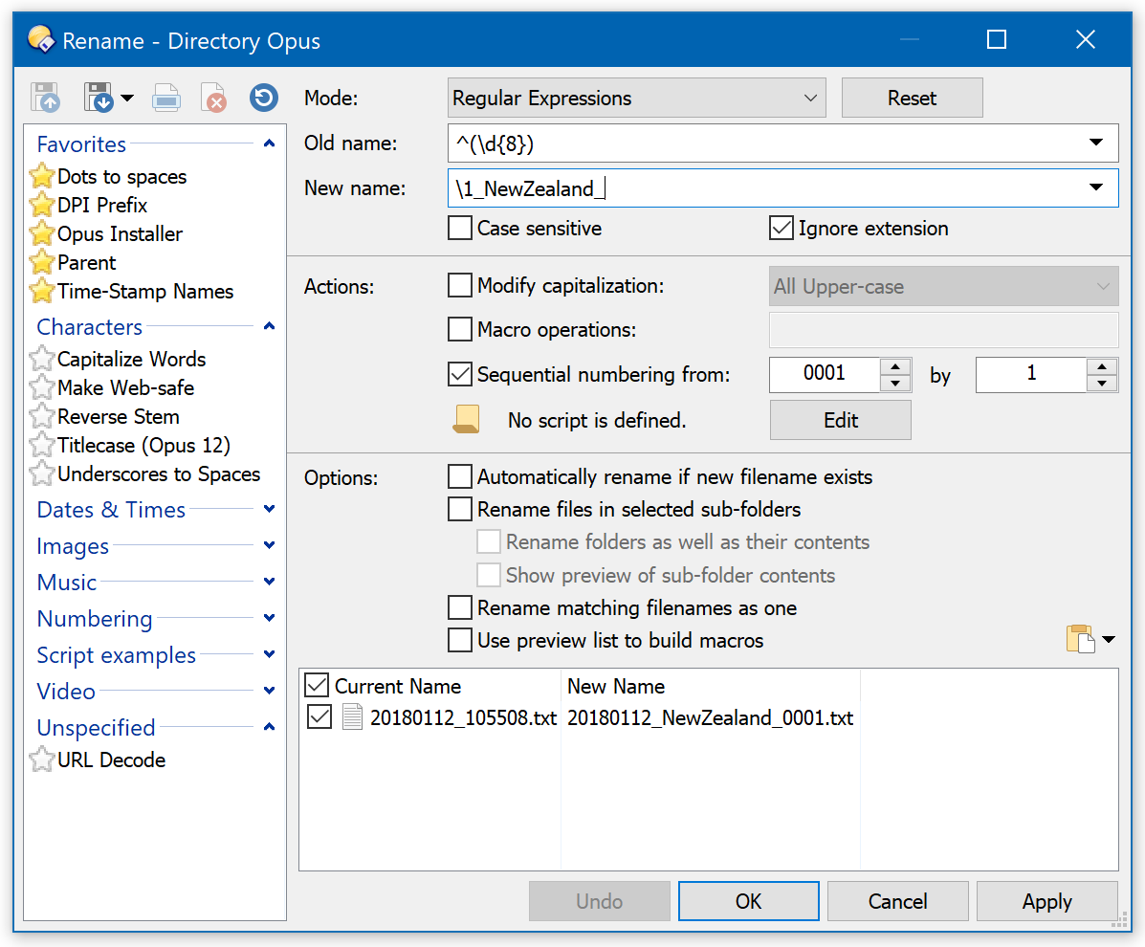Click the Directory Opus title bar icon
The image size is (1145, 947).
click(41, 39)
